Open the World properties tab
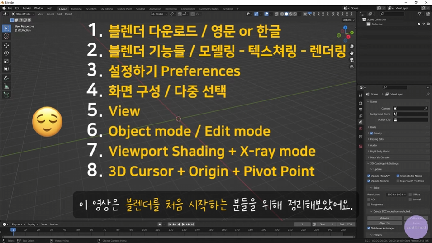Viewport: 432px width, 243px height. (x=361, y=129)
